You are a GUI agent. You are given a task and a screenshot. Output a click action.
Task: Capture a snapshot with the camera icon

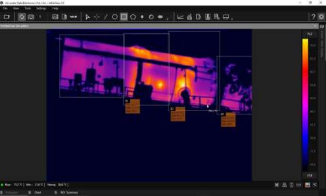[x=31, y=17]
